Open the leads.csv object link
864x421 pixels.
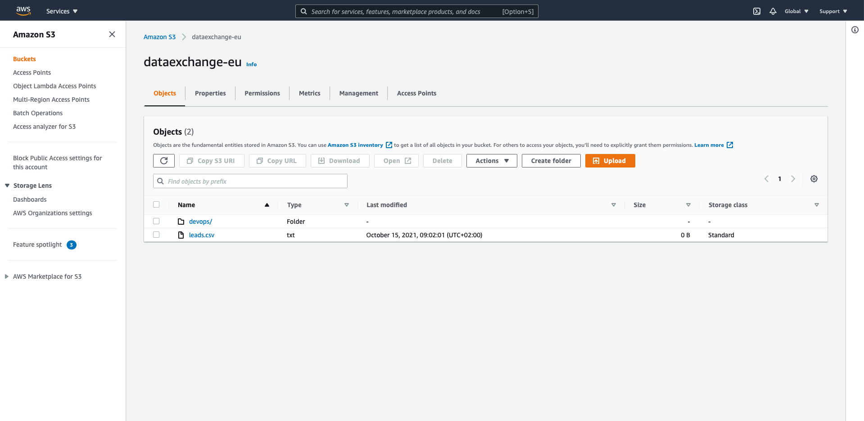[x=202, y=235]
